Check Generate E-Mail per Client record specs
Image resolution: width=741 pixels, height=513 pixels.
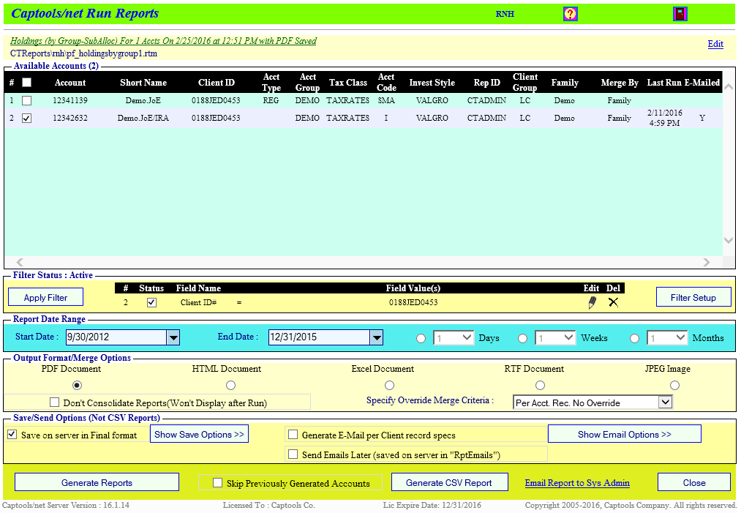pyautogui.click(x=293, y=433)
